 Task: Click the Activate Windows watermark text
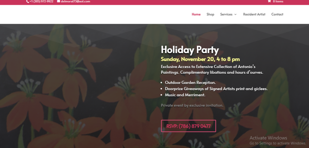(268, 138)
